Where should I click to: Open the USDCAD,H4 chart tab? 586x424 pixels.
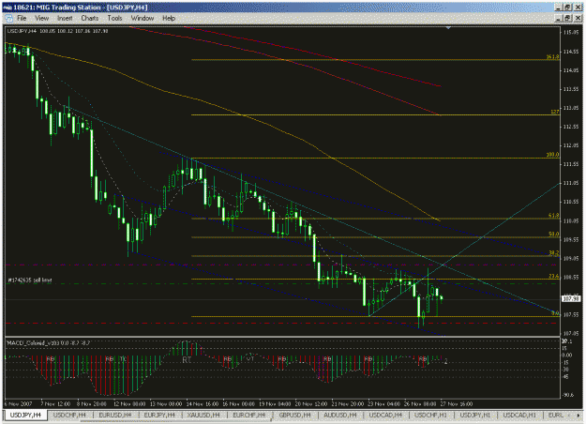pyautogui.click(x=385, y=415)
